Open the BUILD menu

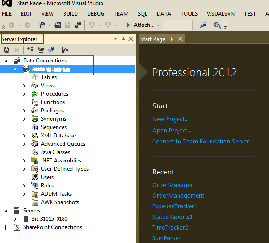pos(70,14)
